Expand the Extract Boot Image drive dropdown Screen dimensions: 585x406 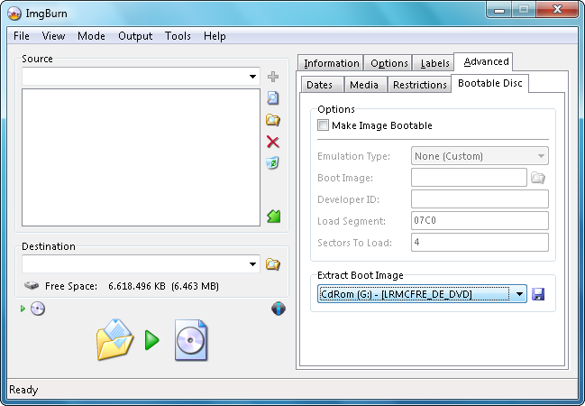(x=519, y=294)
